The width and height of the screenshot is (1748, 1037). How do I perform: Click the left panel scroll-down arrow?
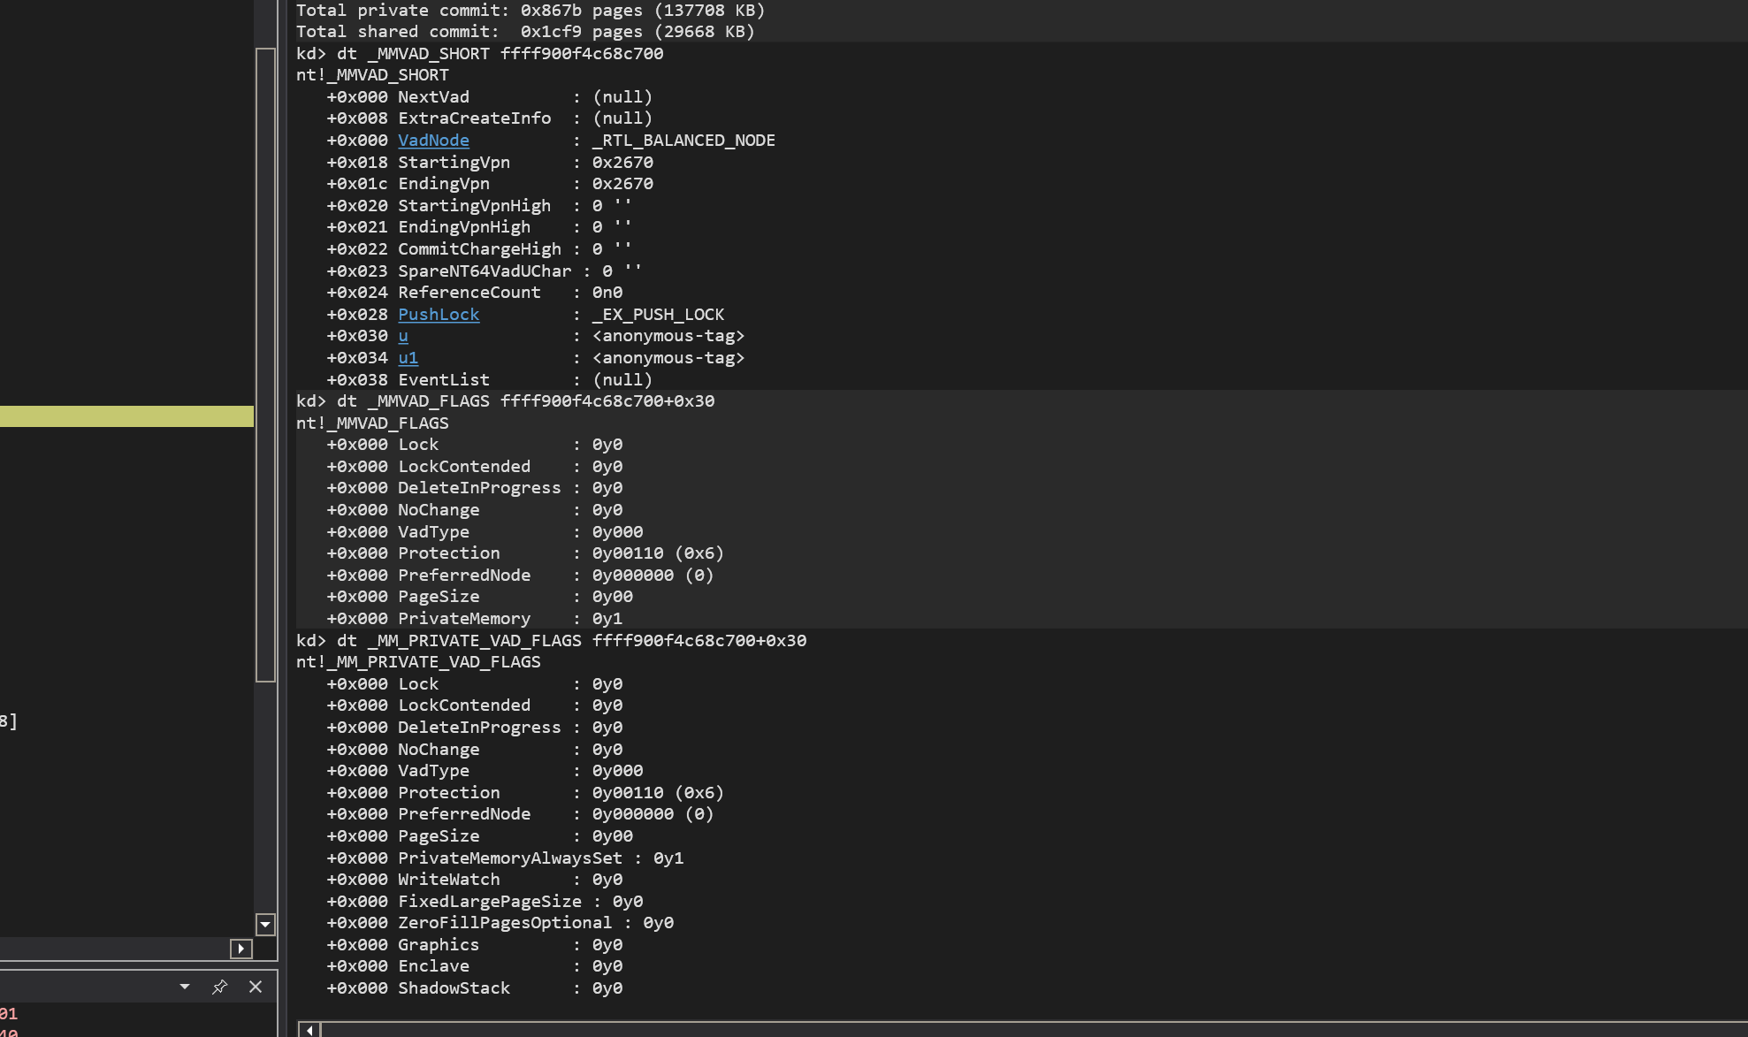point(265,925)
